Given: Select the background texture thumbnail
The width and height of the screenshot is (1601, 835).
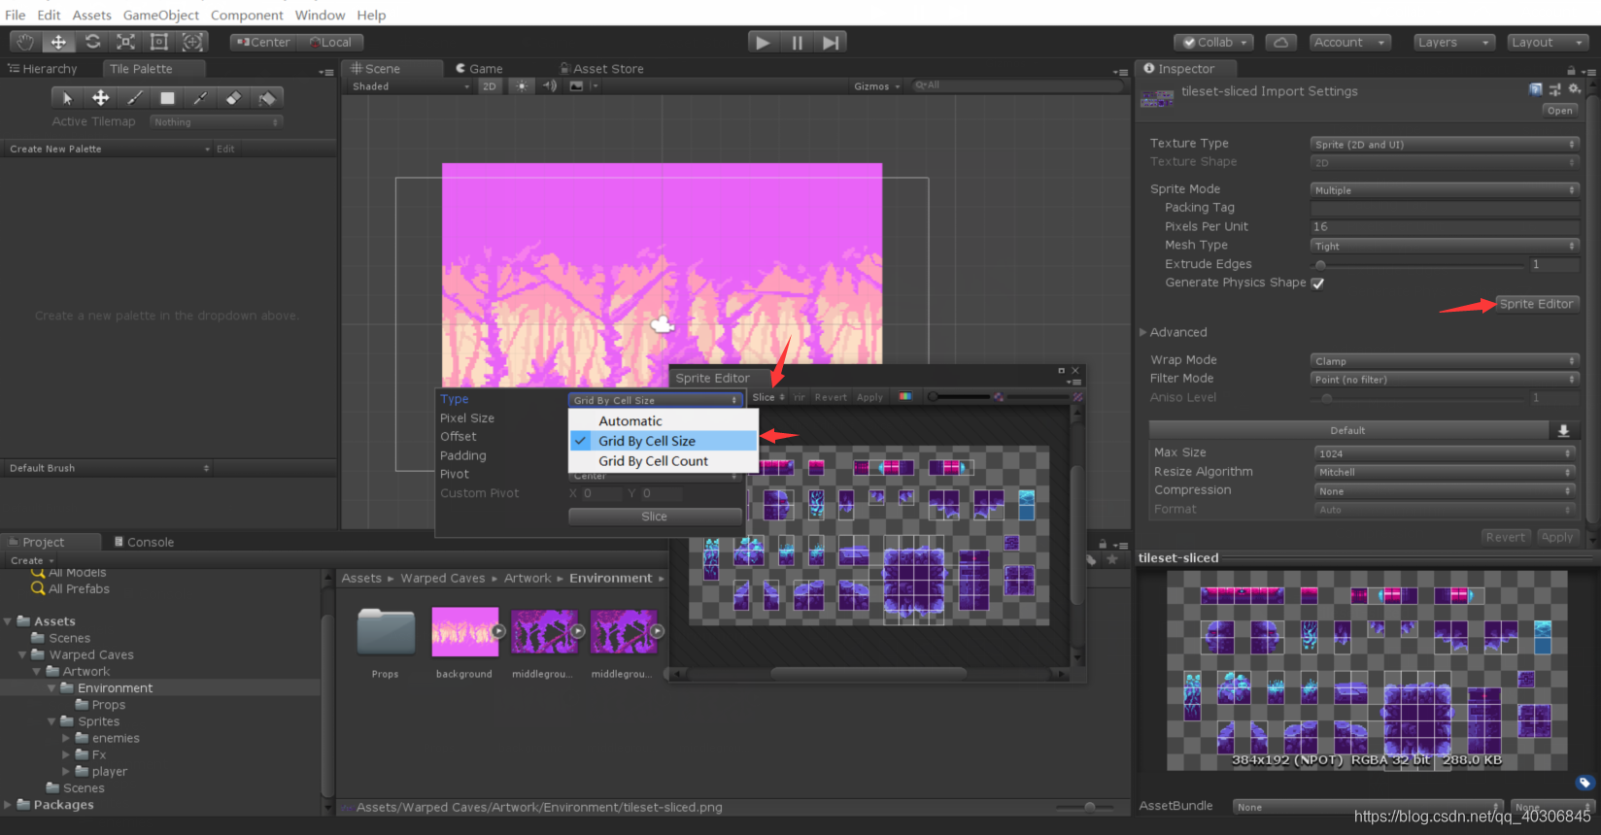Looking at the screenshot, I should click(x=464, y=632).
